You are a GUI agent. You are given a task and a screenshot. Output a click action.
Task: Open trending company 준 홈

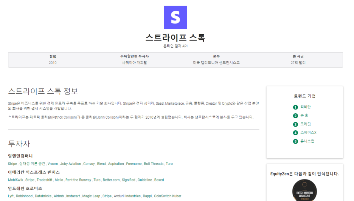point(304,115)
